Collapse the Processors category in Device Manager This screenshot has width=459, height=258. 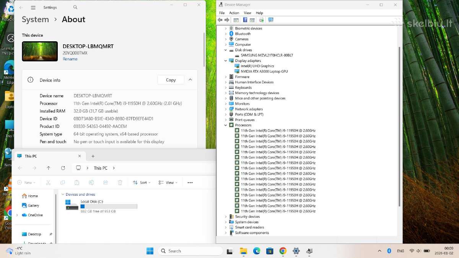coord(226,125)
